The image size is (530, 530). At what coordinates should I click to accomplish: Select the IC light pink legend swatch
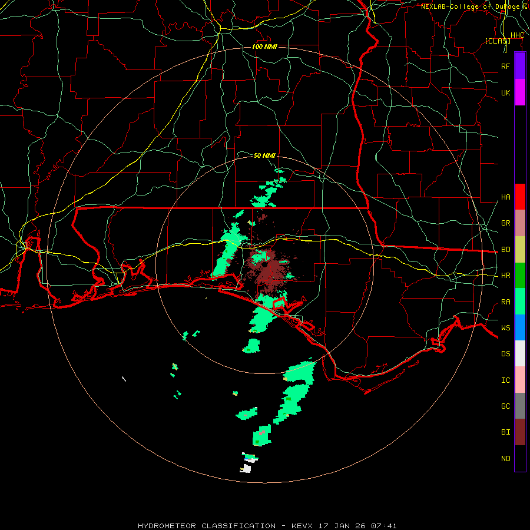520,380
